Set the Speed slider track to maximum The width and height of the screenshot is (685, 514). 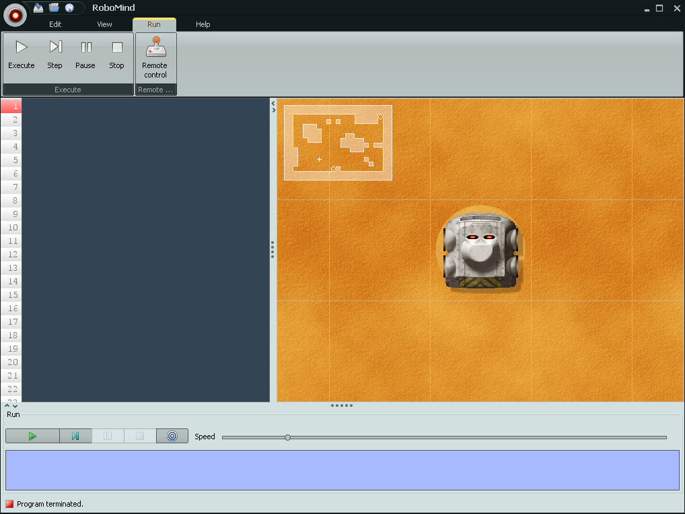point(665,437)
